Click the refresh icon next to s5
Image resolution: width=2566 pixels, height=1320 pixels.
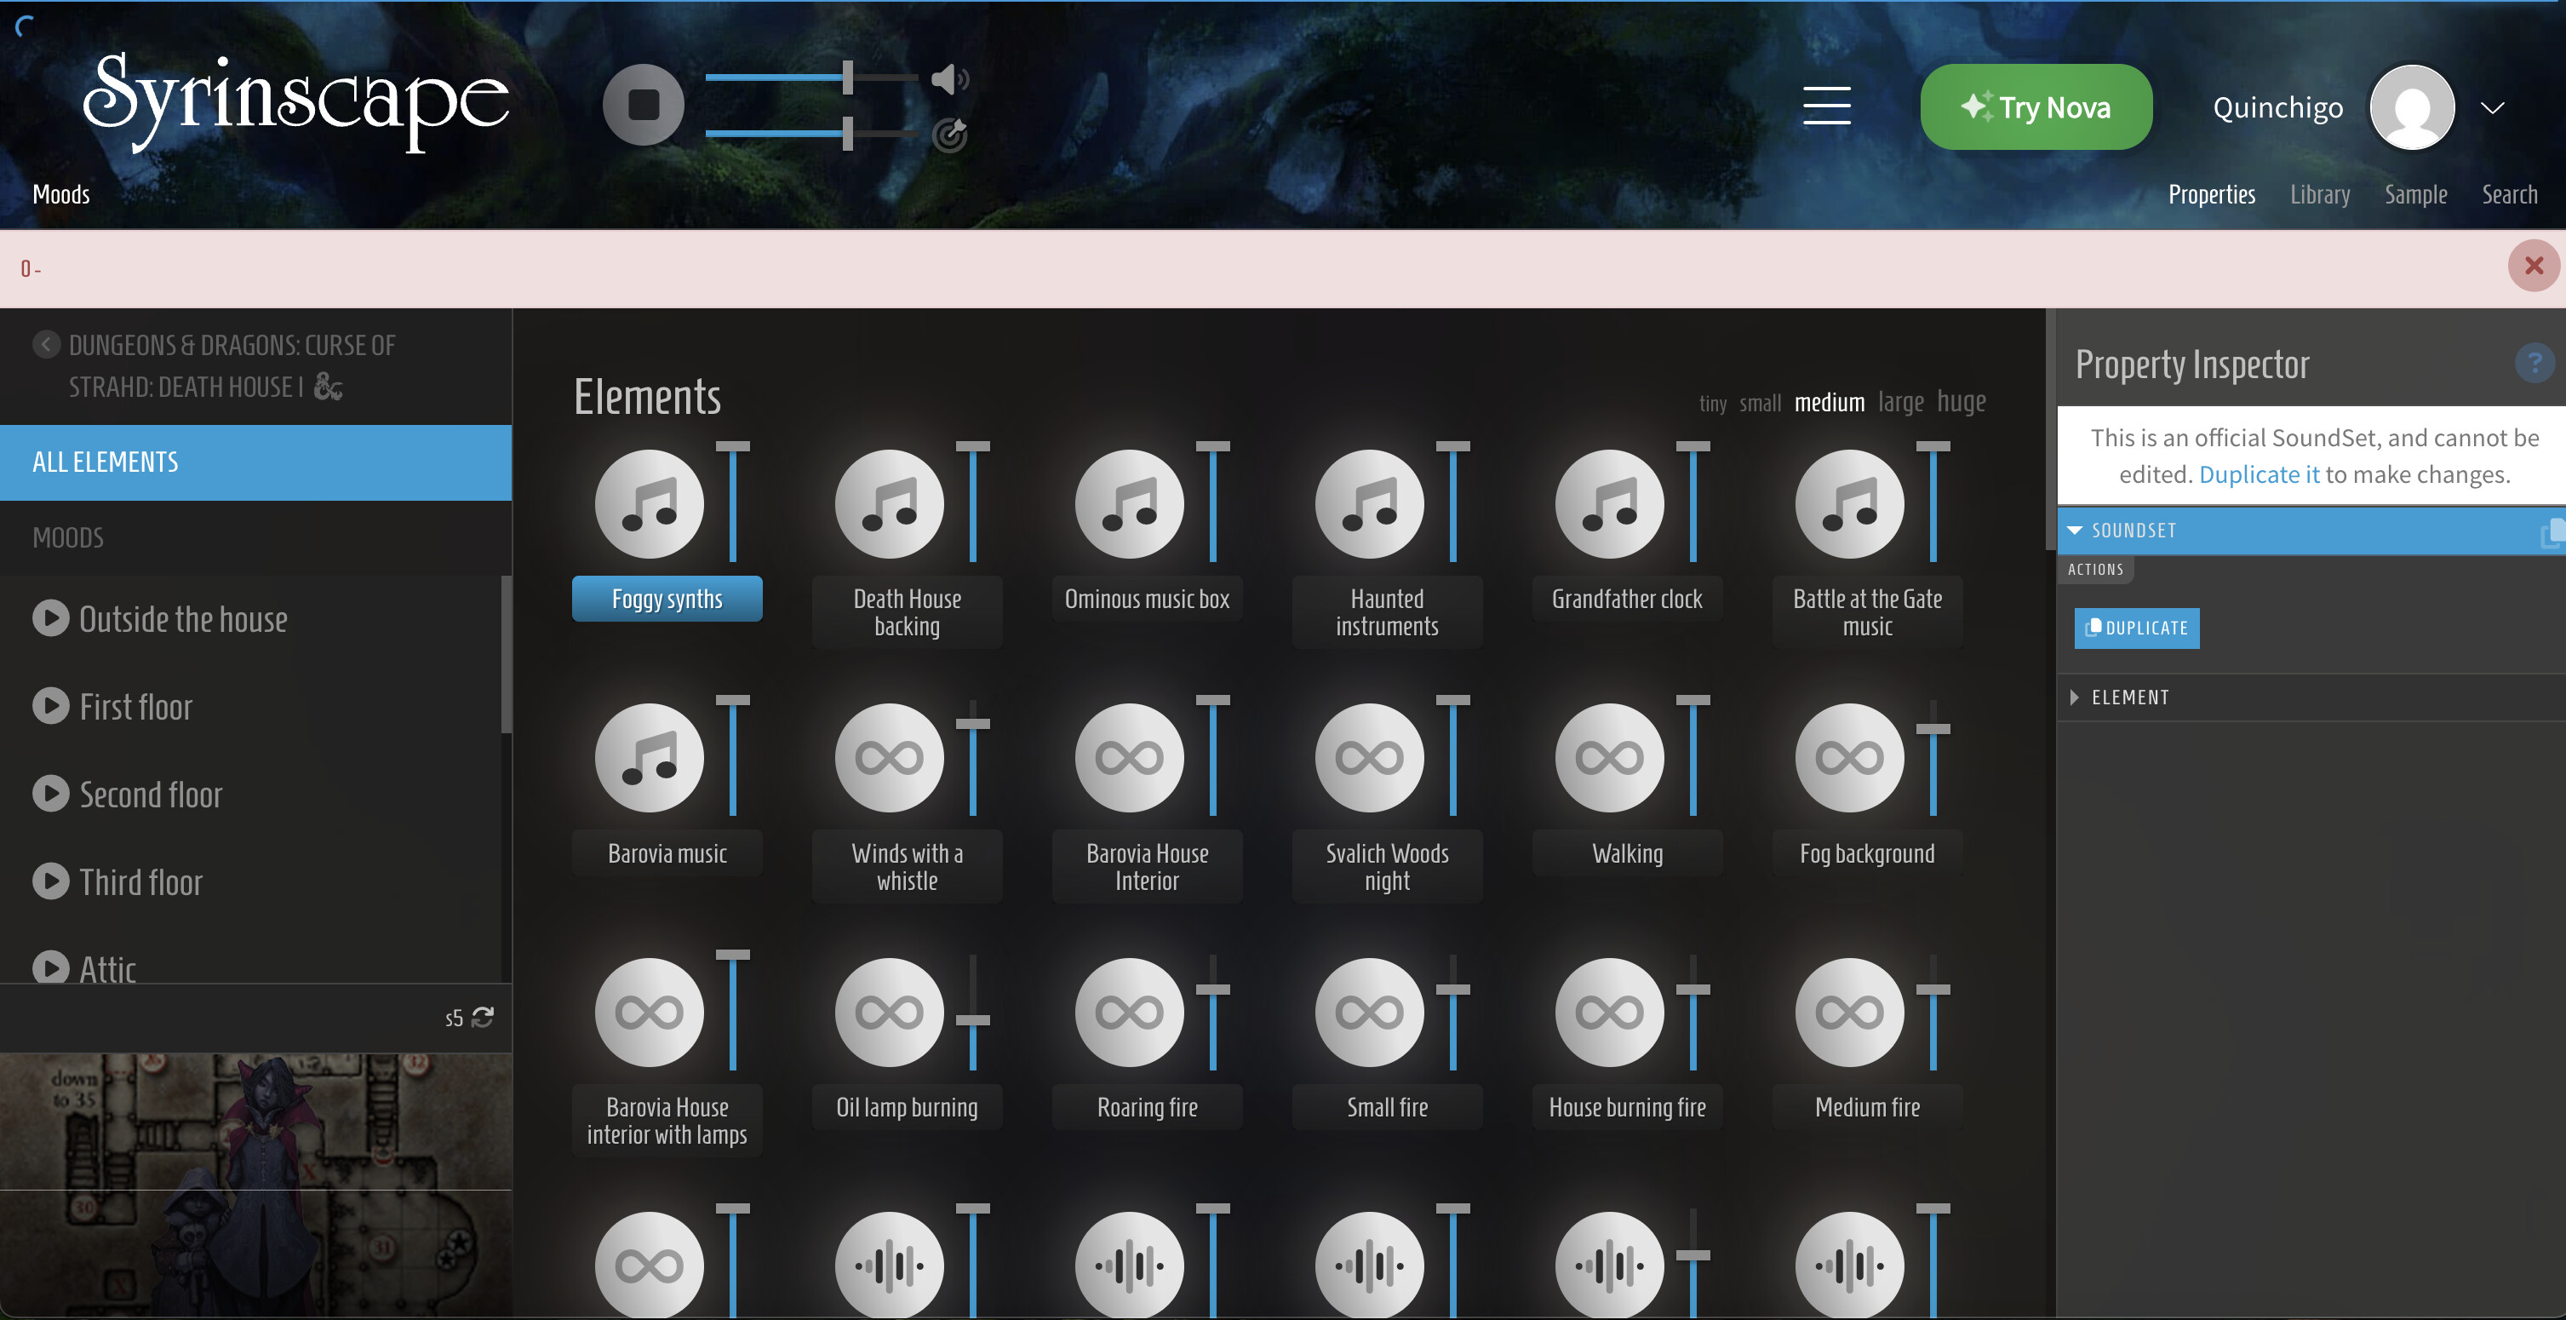click(x=483, y=1017)
